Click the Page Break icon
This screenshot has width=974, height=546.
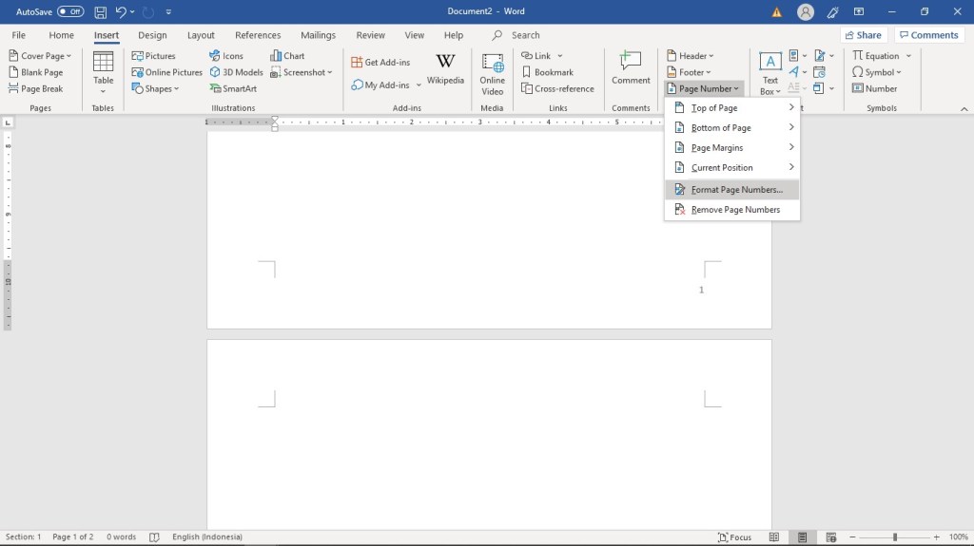(x=36, y=88)
